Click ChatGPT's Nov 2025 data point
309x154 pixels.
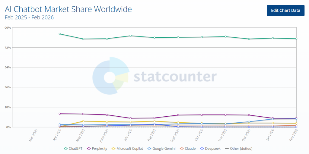point(225,36)
